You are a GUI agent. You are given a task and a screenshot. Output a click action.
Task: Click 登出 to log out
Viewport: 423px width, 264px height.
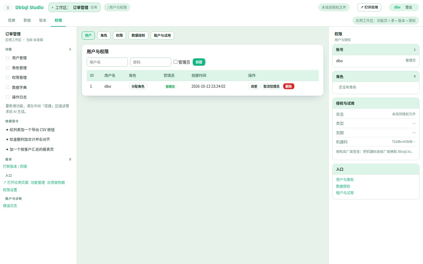tap(409, 7)
